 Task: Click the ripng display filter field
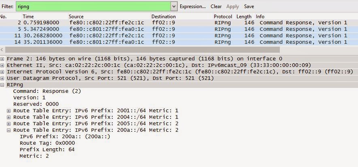point(93,6)
